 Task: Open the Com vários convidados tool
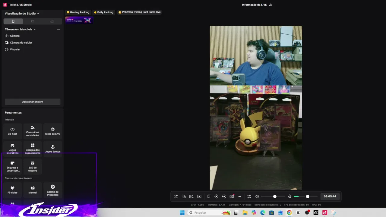pos(33,131)
